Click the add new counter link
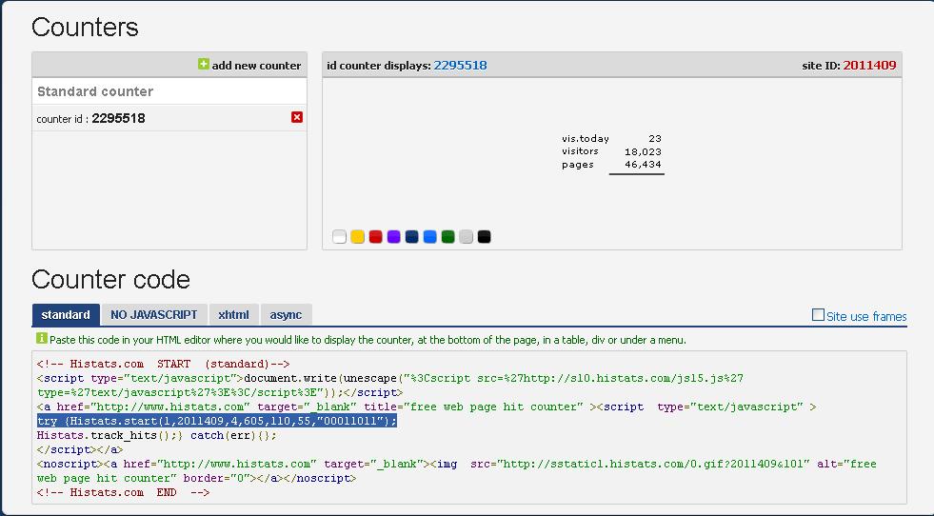 click(256, 66)
